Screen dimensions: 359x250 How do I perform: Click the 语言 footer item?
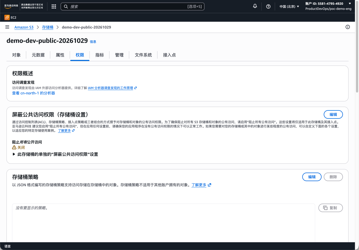7,246
